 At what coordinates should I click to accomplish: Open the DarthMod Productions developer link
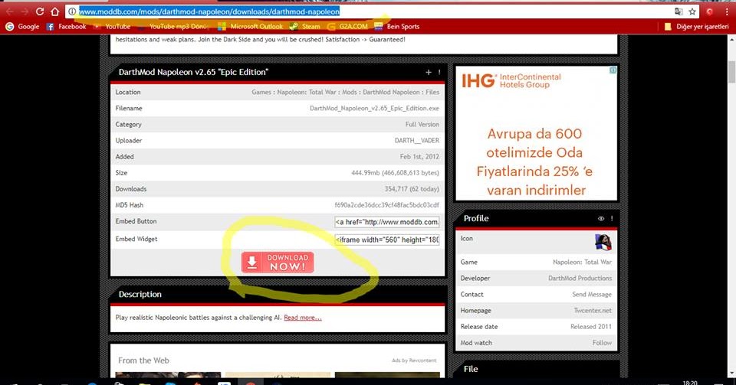click(580, 278)
